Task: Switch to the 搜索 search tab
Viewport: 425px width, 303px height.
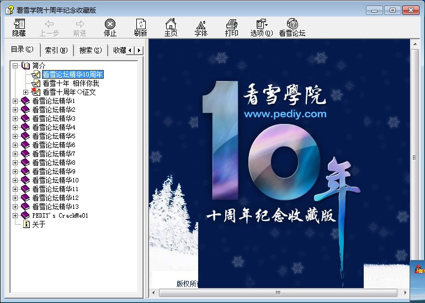Action: click(91, 50)
